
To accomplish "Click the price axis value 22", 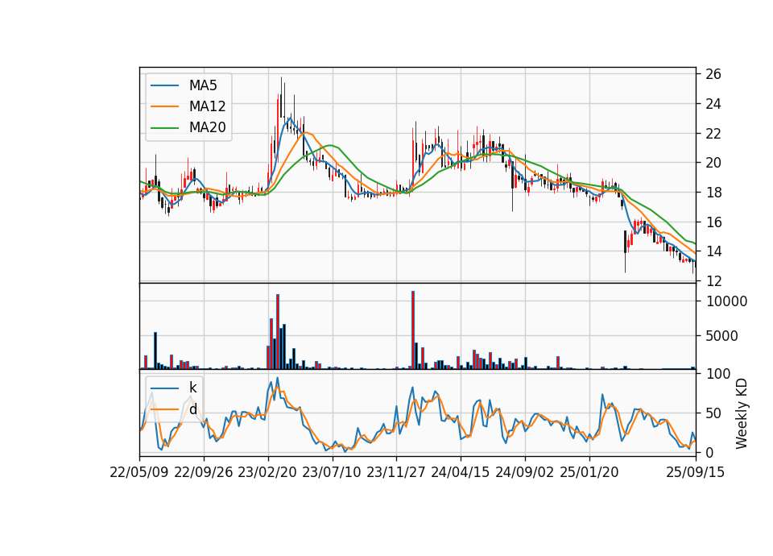I will (713, 133).
